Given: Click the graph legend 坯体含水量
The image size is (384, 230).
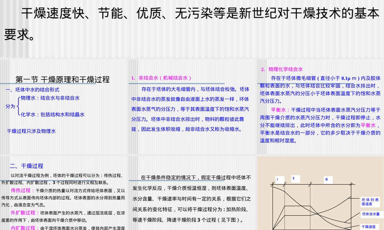Looking at the screenshot, I should coord(371,214).
